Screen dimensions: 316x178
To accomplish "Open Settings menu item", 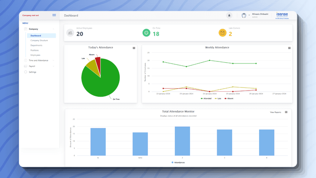I will pyautogui.click(x=32, y=72).
